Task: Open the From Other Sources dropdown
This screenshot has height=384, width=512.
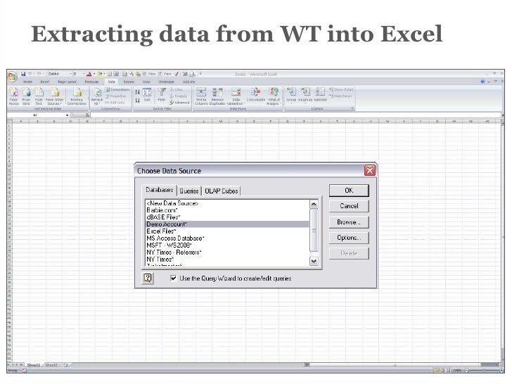Action: [55, 96]
